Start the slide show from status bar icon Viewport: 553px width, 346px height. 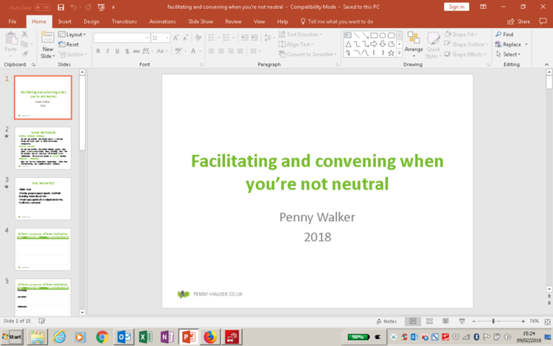pyautogui.click(x=462, y=321)
